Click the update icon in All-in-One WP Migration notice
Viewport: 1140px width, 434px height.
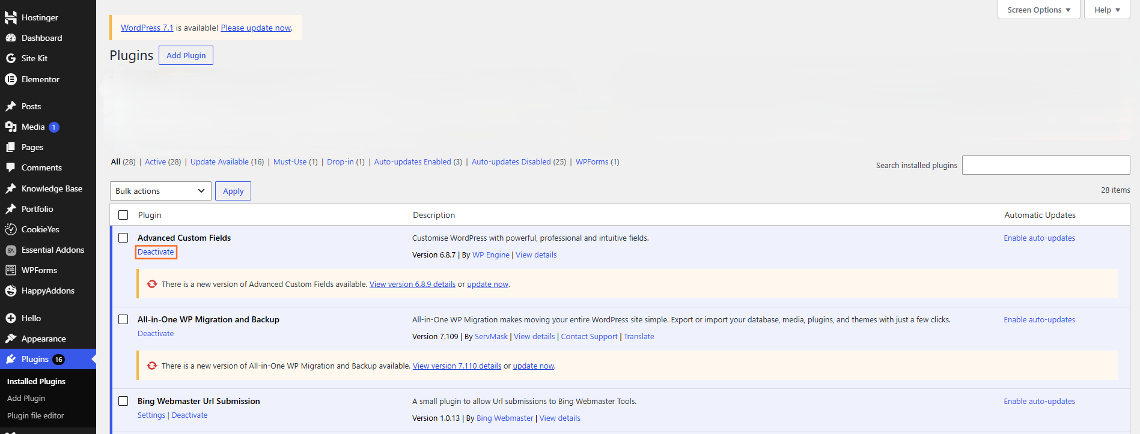[152, 366]
